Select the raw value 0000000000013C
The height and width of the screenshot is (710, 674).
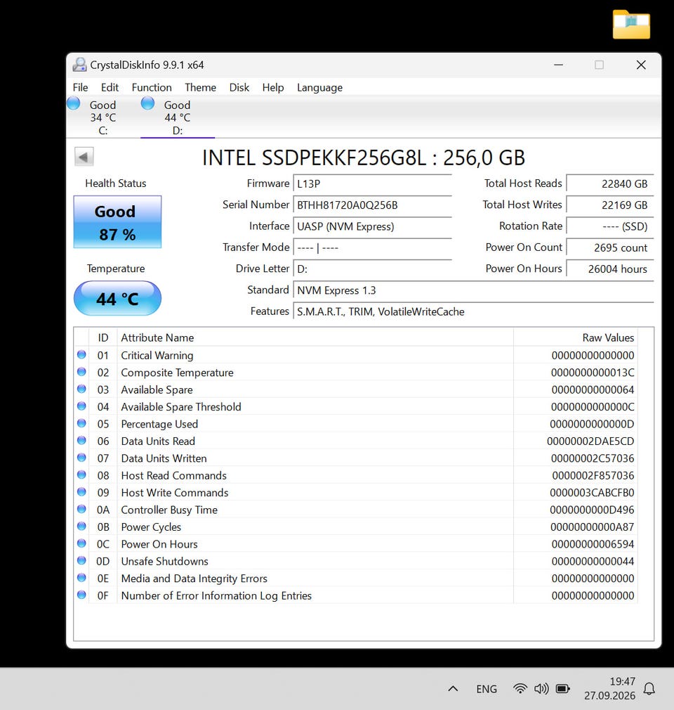(592, 372)
